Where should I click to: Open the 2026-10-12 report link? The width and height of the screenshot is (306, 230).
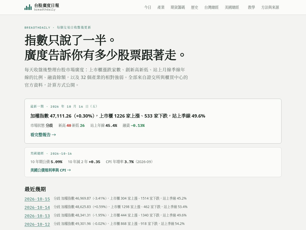point(37,224)
